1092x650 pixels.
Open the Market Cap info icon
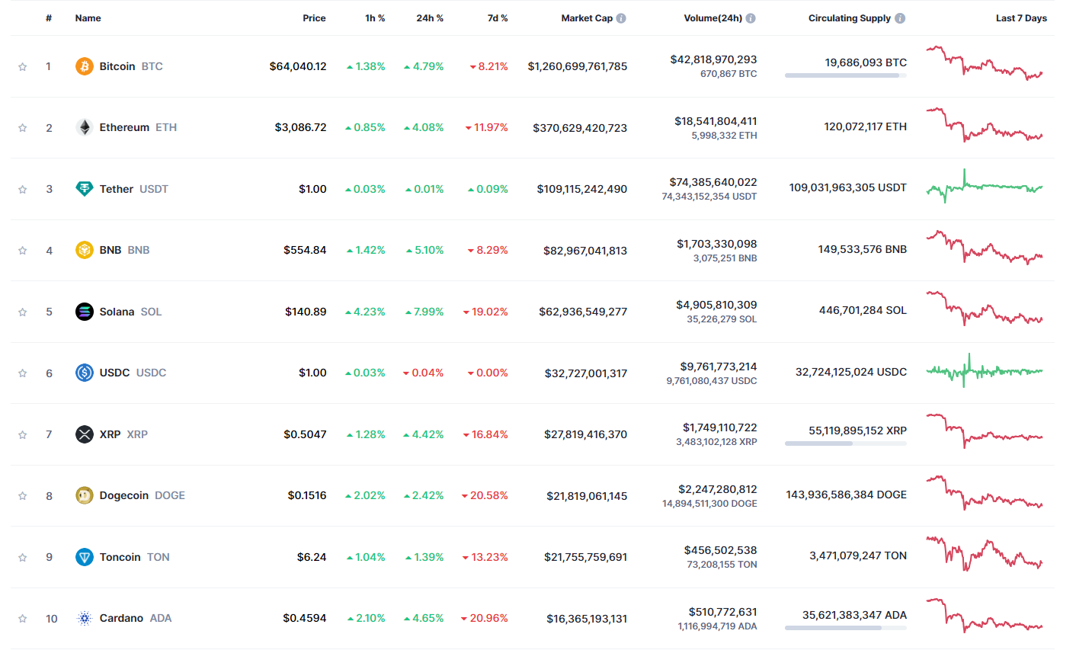tap(621, 18)
